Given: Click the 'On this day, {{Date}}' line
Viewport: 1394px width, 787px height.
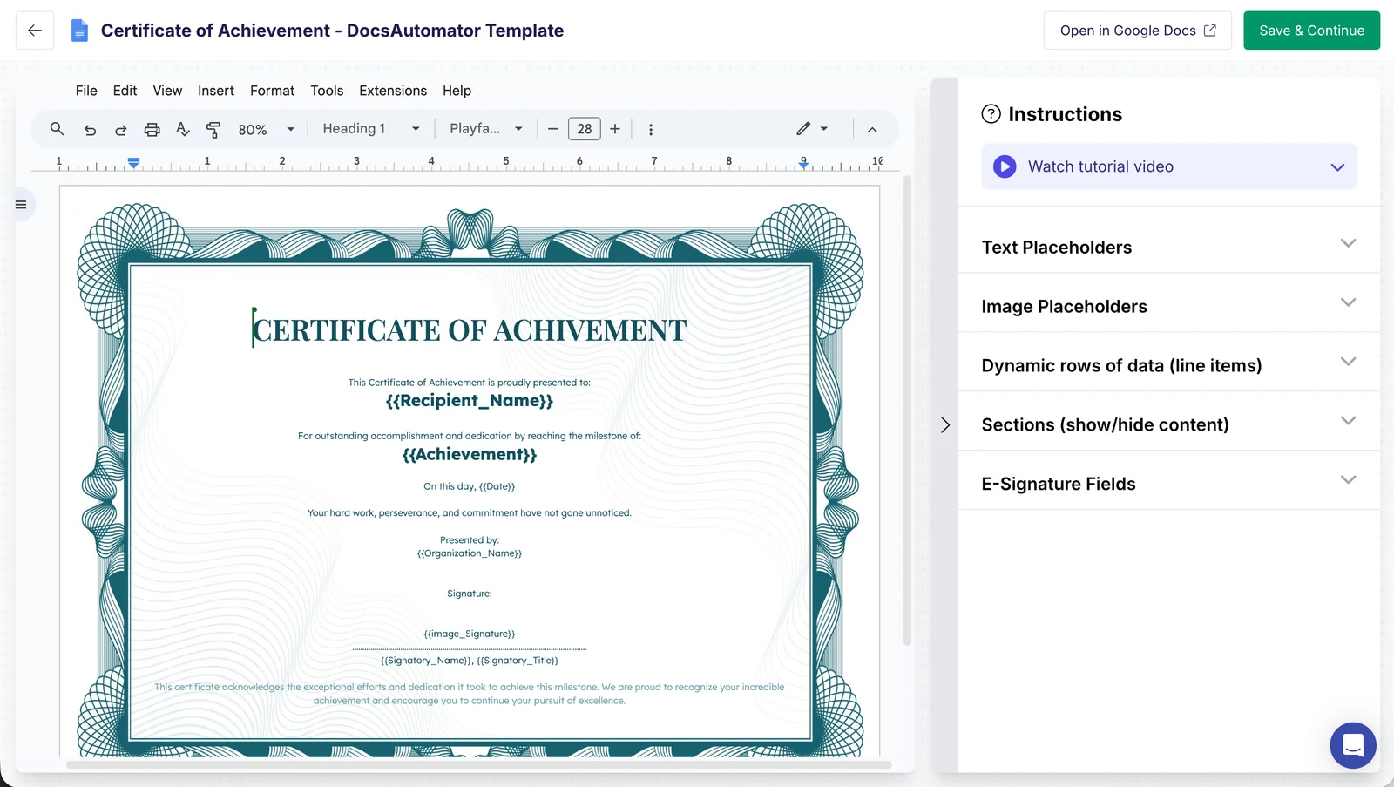Looking at the screenshot, I should [x=470, y=486].
